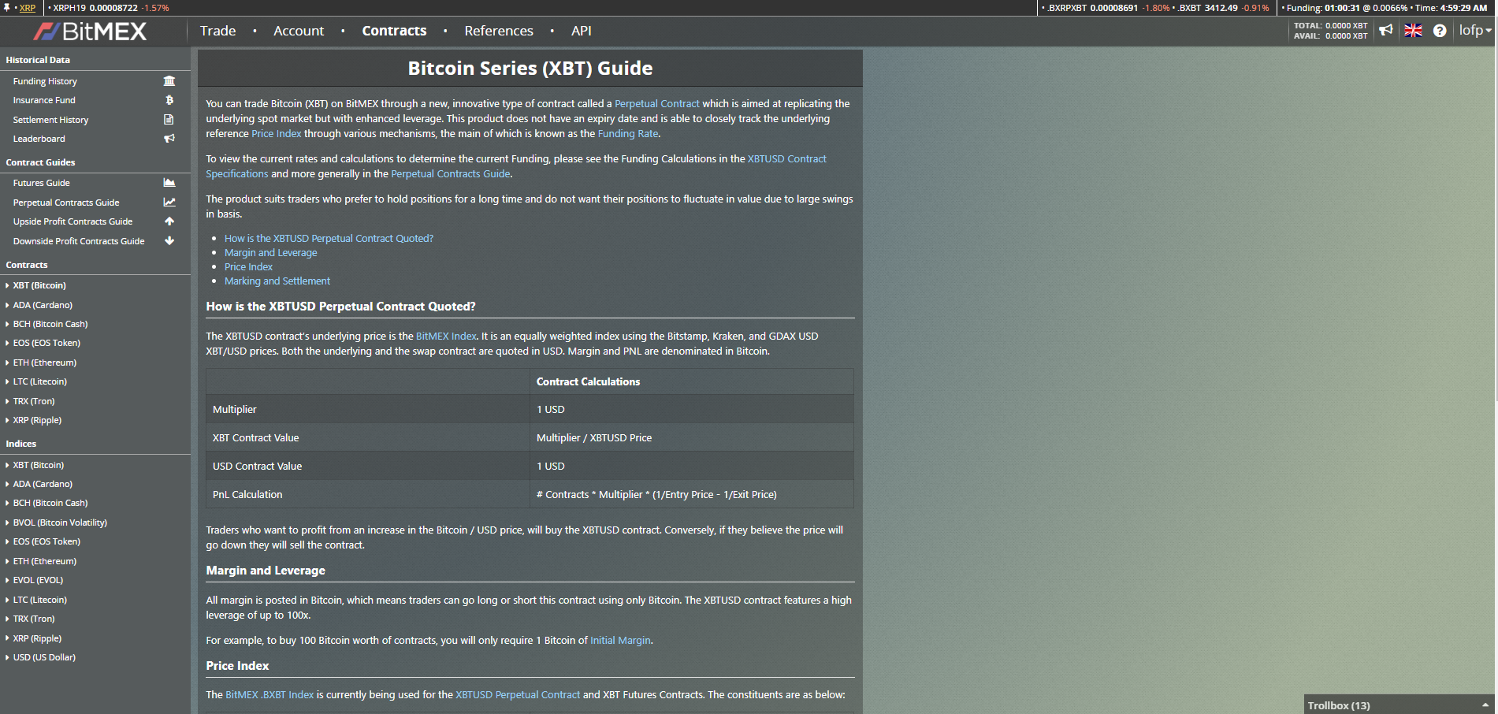
Task: Click the BitMEX logo
Action: (x=90, y=32)
